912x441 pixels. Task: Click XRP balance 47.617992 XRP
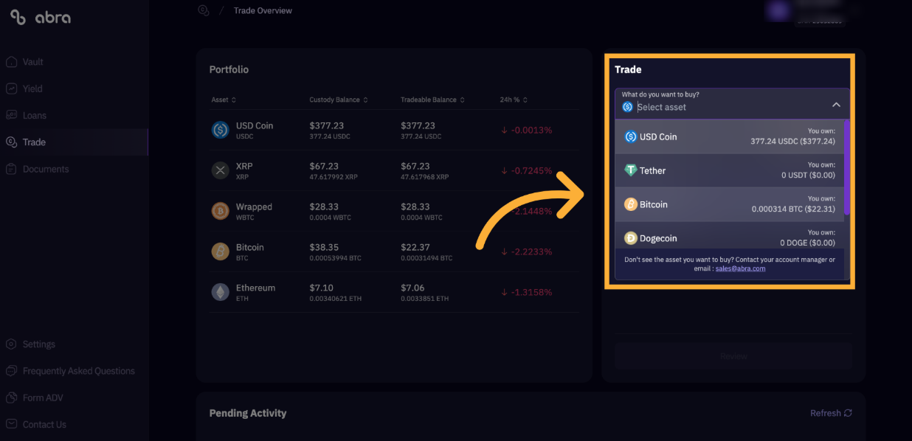coord(334,178)
